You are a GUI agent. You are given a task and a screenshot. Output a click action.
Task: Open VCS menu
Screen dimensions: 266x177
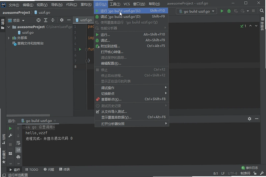point(127,4)
